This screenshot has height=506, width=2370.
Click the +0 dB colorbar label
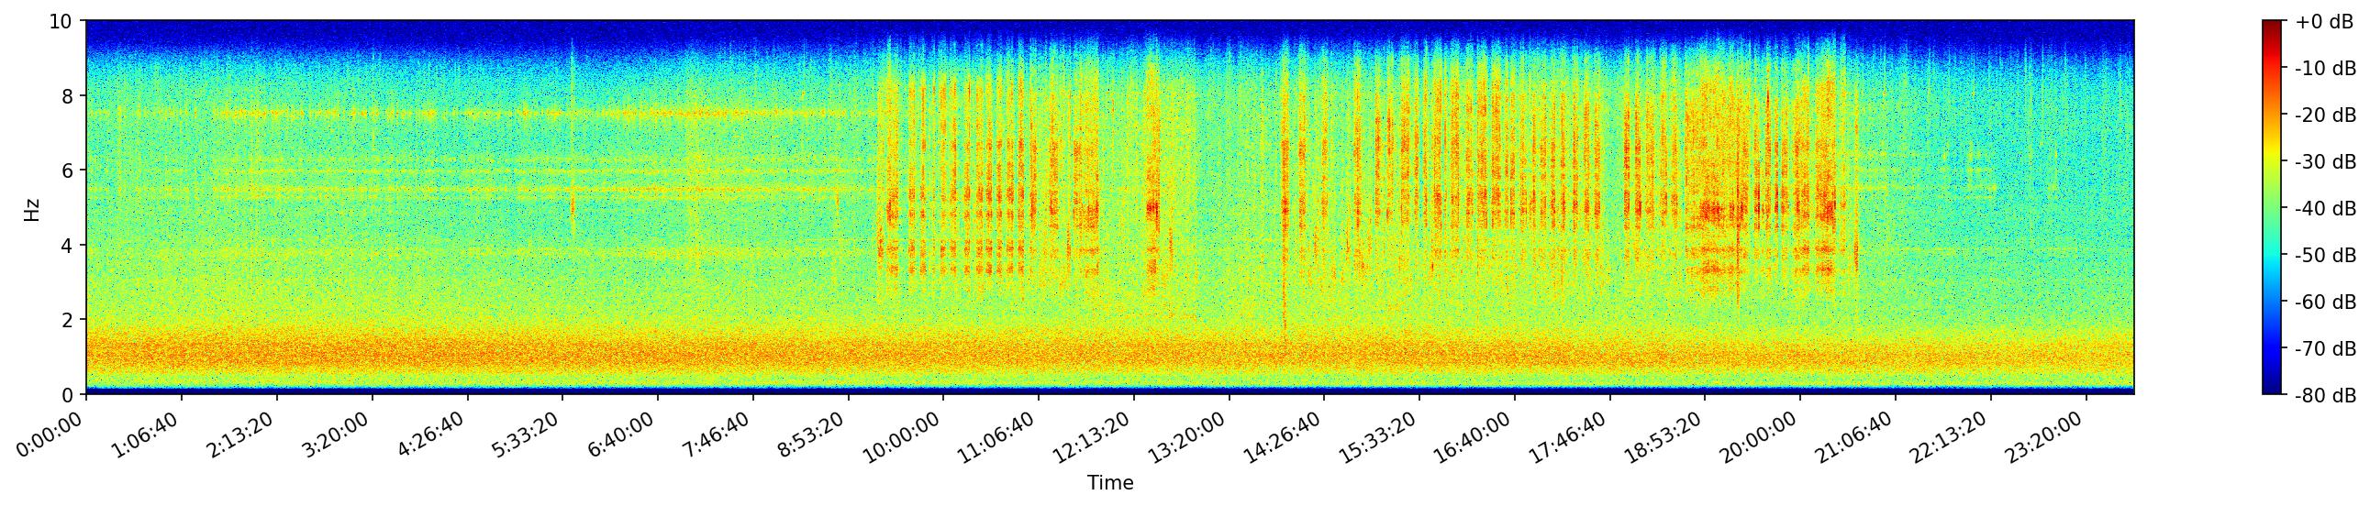(x=2323, y=22)
